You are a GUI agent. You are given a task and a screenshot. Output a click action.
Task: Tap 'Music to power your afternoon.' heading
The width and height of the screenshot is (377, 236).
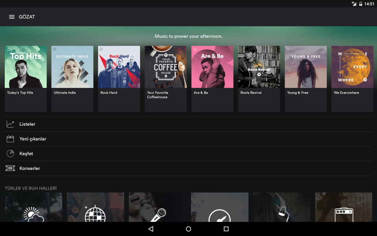tap(188, 36)
